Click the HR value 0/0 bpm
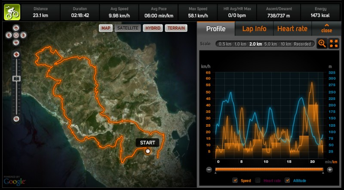Viewport: 344px width, 190px height. (x=237, y=16)
